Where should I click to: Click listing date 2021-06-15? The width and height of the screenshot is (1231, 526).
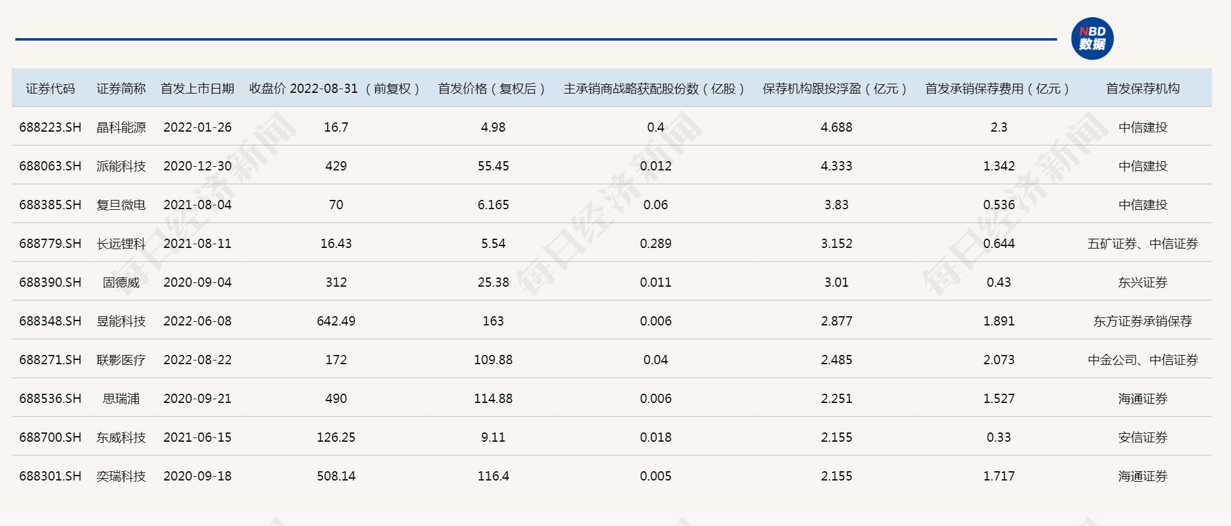[197, 437]
